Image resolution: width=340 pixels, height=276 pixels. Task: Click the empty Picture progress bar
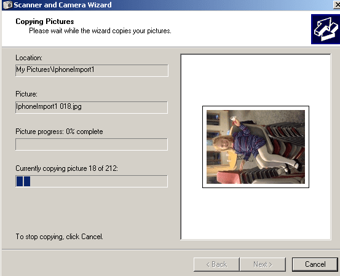[x=92, y=144]
